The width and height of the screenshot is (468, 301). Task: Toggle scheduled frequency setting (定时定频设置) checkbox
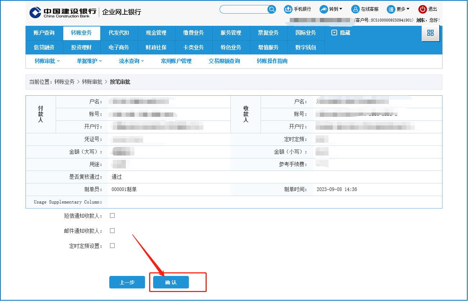[x=112, y=246]
